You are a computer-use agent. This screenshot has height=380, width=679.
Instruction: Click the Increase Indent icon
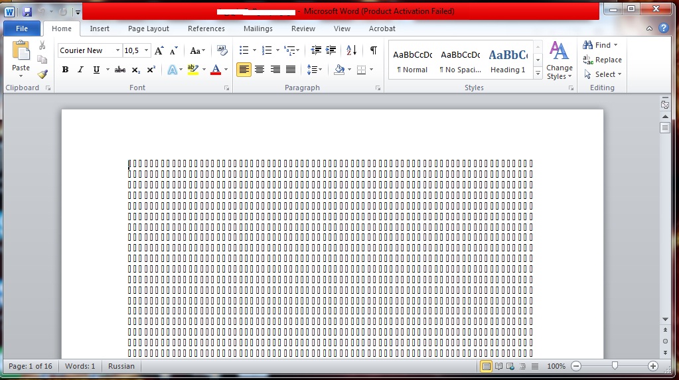(331, 50)
